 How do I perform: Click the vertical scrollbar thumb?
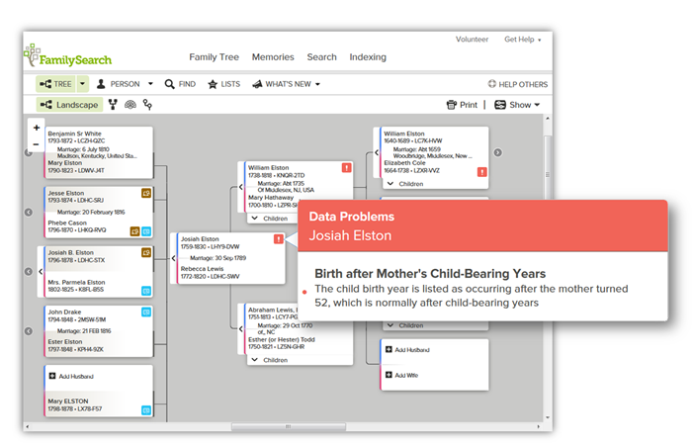(548, 174)
